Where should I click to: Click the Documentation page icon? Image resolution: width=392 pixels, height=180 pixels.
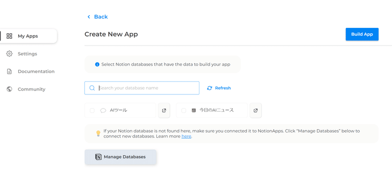pos(9,71)
